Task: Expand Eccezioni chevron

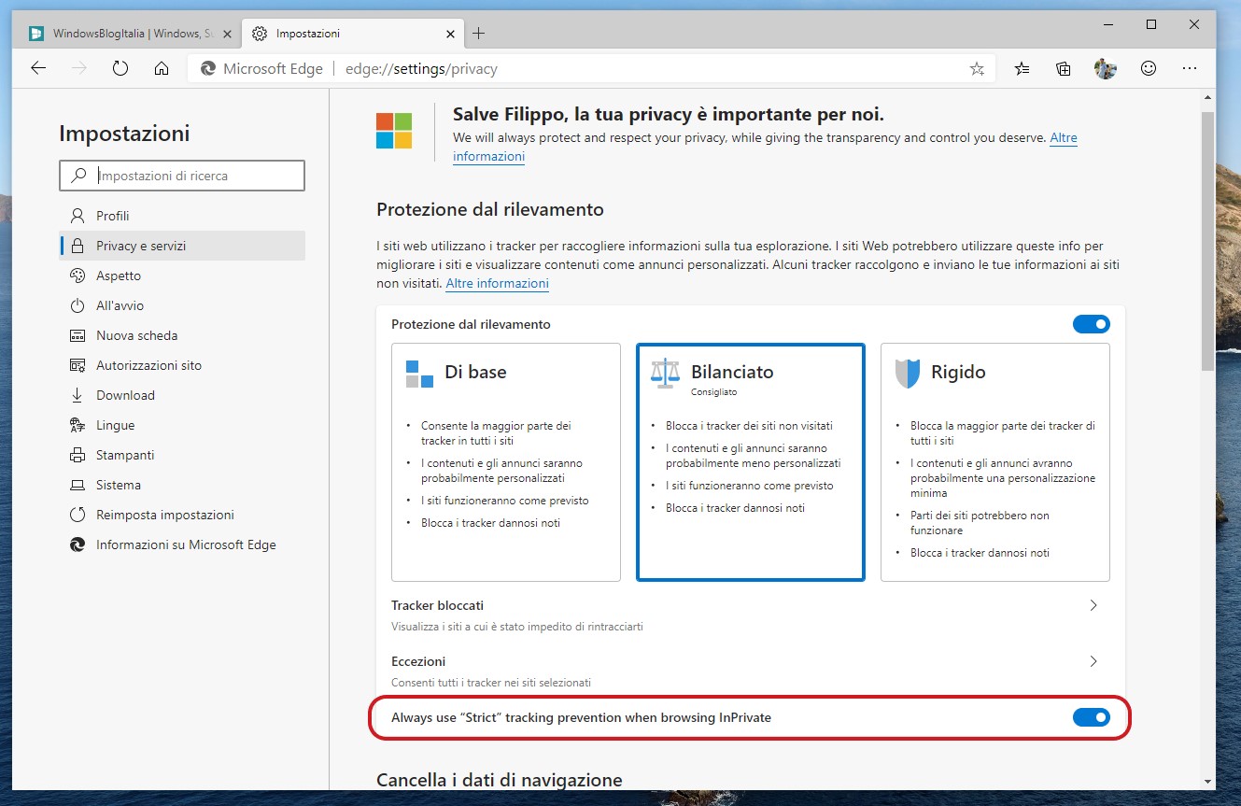Action: 1093,661
